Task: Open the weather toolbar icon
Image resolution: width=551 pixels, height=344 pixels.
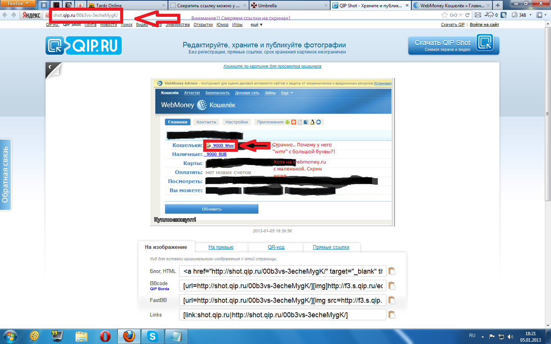Action: [491, 15]
